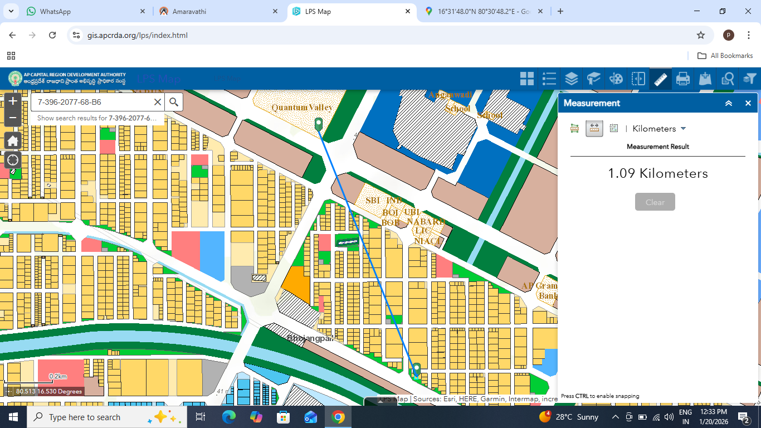Open the Legend list widget
The height and width of the screenshot is (428, 761).
click(x=549, y=79)
